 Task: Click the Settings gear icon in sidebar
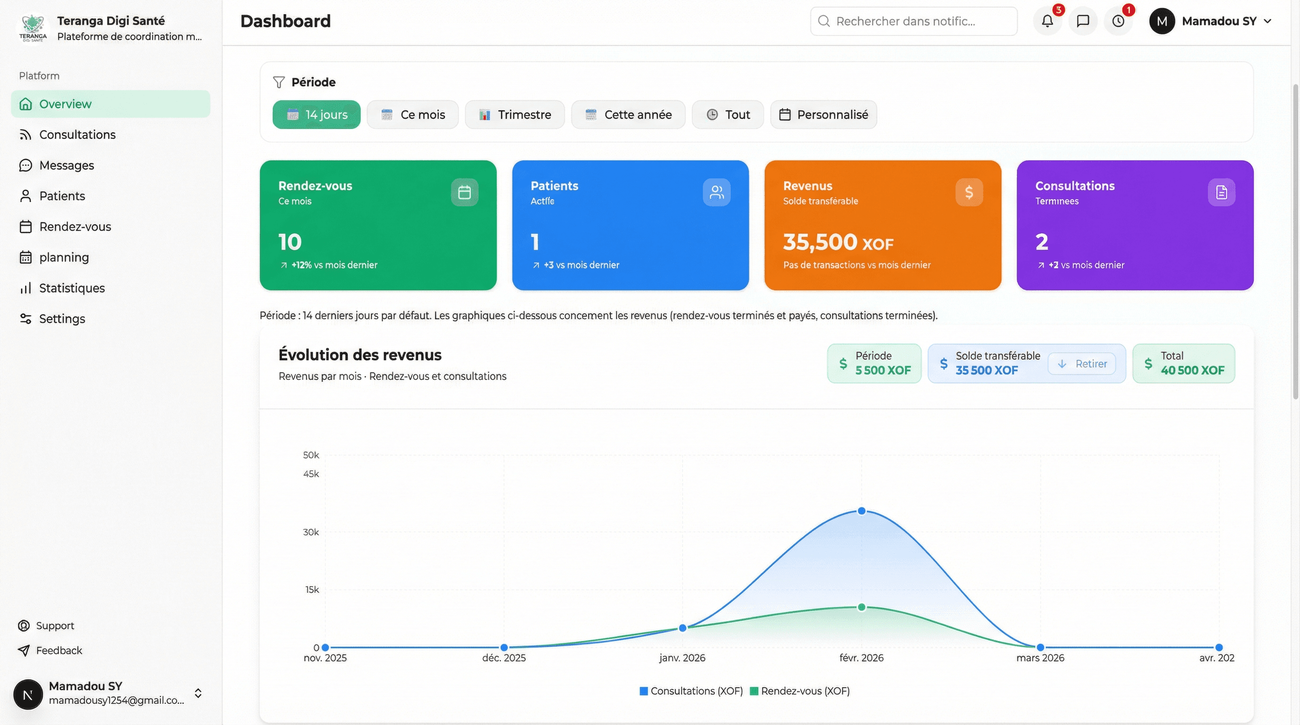tap(26, 319)
